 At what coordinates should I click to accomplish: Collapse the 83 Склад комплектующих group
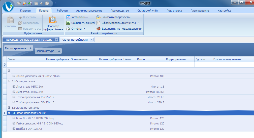[9, 113]
